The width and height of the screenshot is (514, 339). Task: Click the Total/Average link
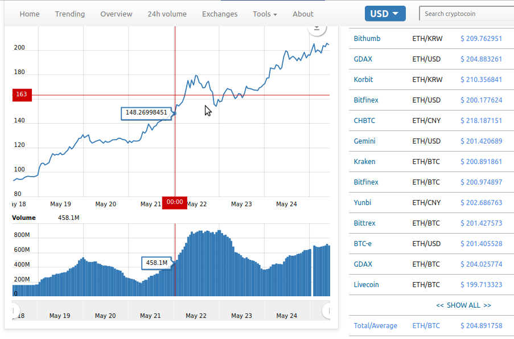point(375,326)
